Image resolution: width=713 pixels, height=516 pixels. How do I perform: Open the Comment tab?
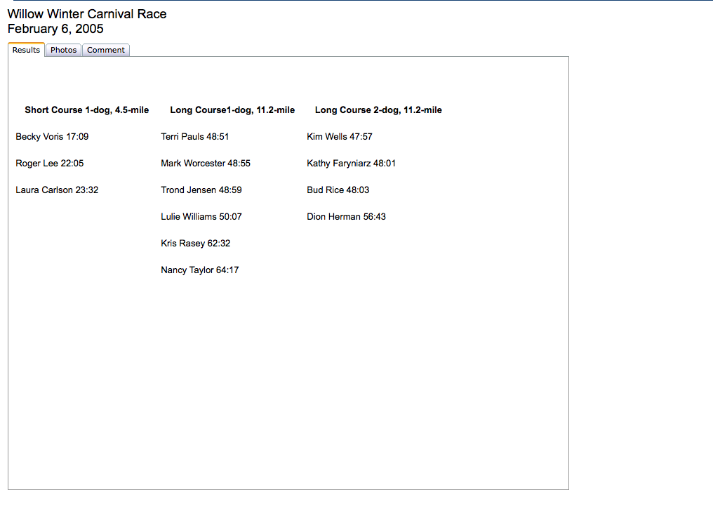tap(106, 50)
